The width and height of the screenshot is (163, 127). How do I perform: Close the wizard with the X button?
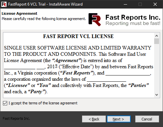(155, 4)
